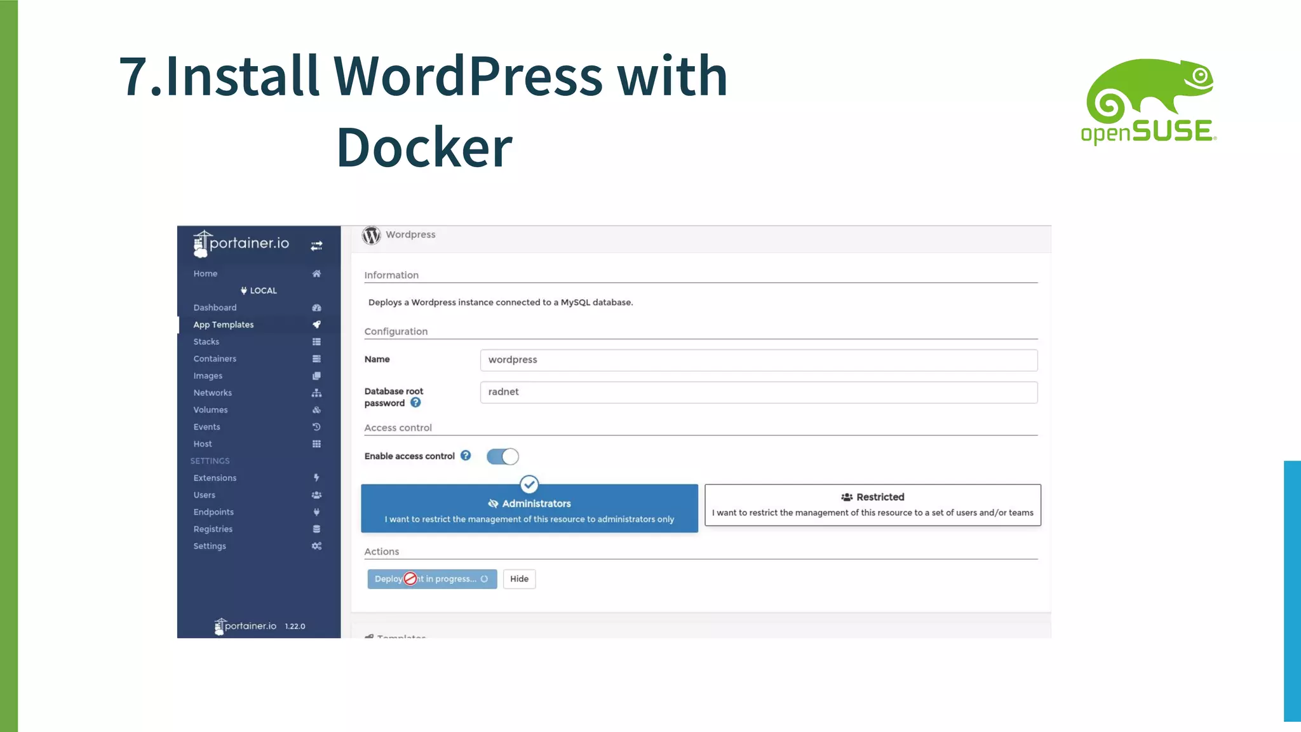Image resolution: width=1301 pixels, height=732 pixels.
Task: Click the Stacks list icon
Action: 316,342
